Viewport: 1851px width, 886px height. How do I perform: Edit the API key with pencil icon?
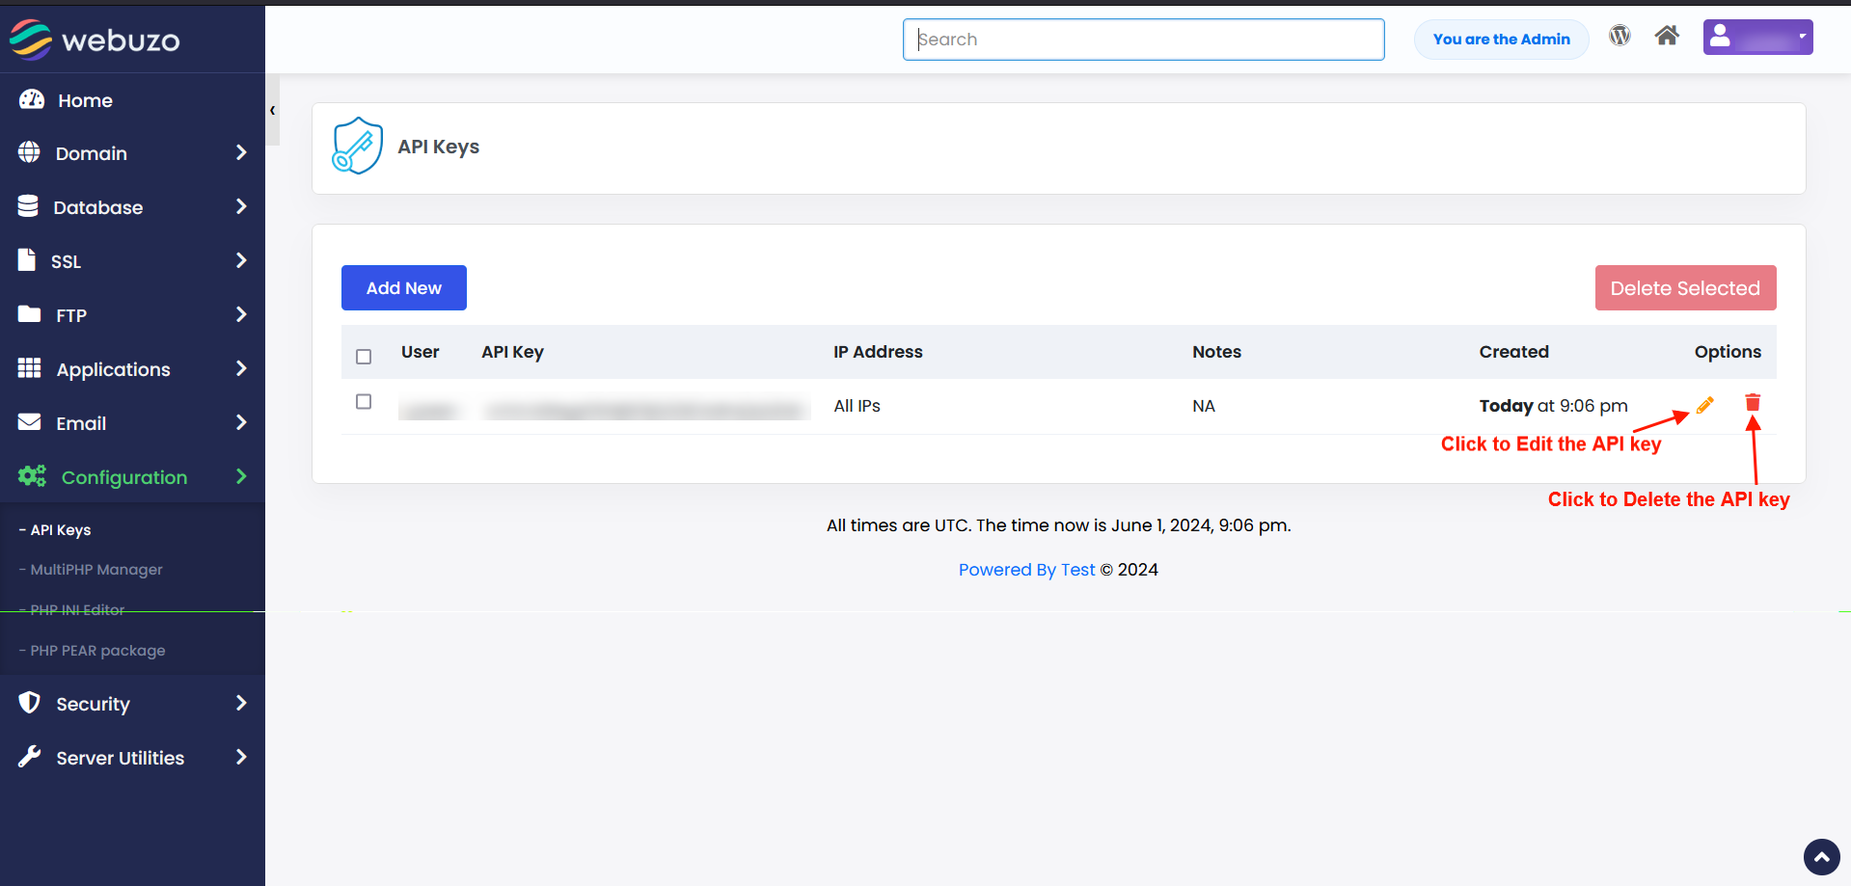coord(1705,405)
